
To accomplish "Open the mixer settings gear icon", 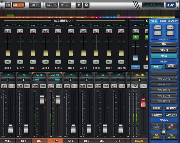I will 86,5.
